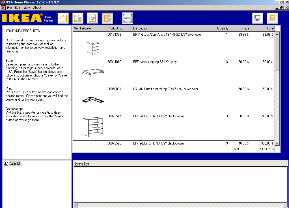Click the Item list panel header
Screen dimensions: 289x208
180,164
